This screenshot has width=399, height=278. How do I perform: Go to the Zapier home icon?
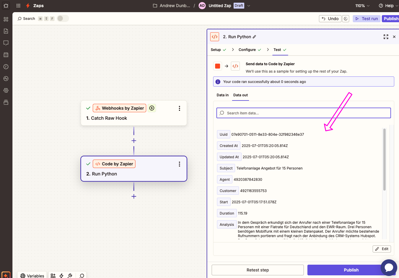click(6, 6)
